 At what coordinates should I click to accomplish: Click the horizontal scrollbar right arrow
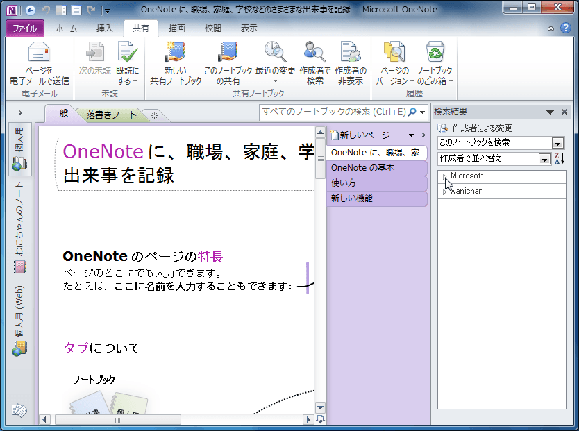click(x=308, y=420)
